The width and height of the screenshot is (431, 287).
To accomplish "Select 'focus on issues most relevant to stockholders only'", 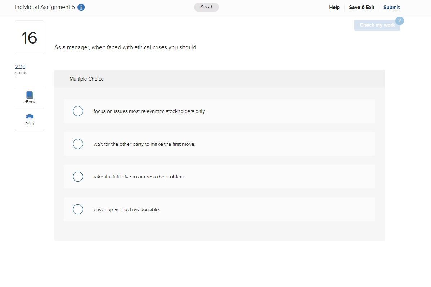I will click(78, 111).
